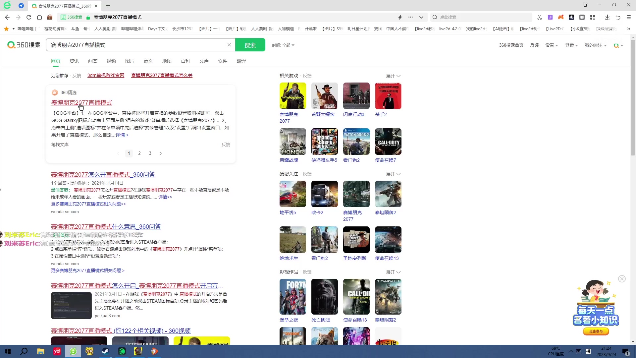636x358 pixels.
Task: Click 详情 link in featured answer
Action: [x=122, y=135]
